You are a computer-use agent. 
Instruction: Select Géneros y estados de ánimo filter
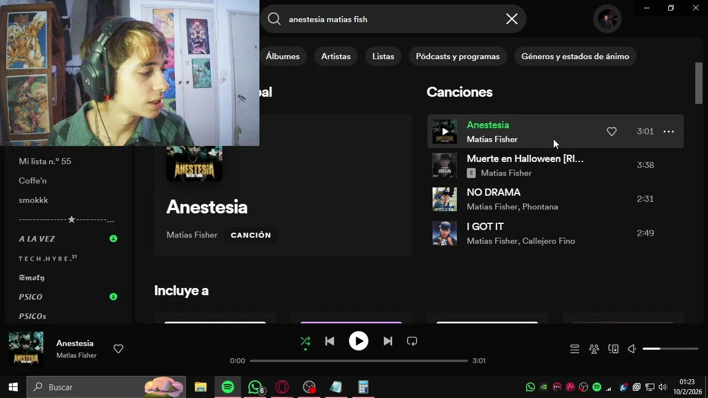tap(575, 56)
